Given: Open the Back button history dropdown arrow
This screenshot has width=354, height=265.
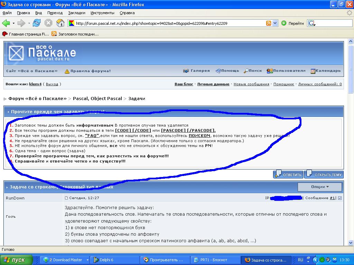Looking at the screenshot, I should [13, 23].
